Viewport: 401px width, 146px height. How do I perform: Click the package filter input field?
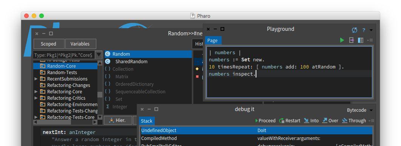64,55
